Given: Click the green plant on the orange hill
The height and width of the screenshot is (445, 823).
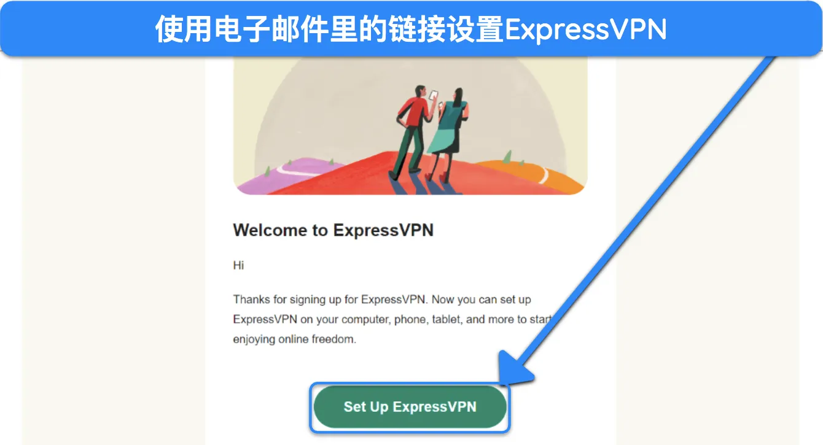Looking at the screenshot, I should (509, 157).
